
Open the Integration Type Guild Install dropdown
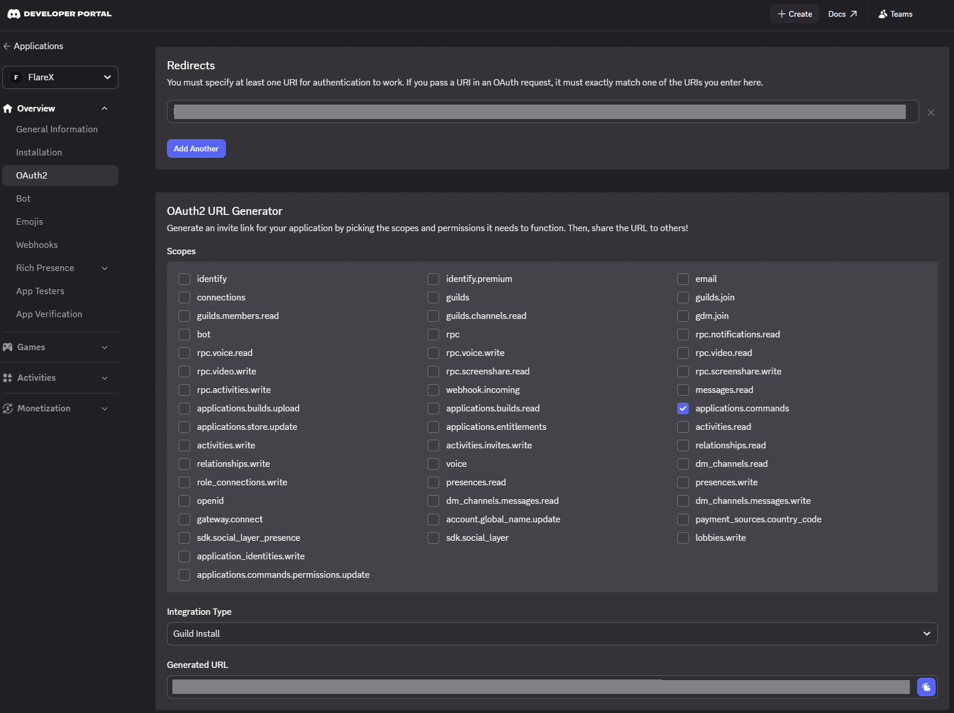552,634
